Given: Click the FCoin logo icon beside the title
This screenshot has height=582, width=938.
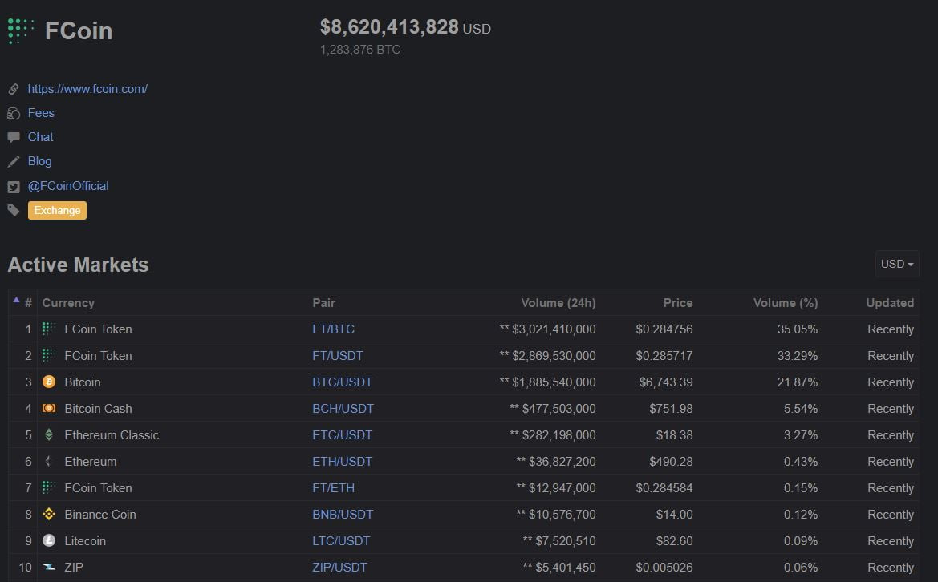Looking at the screenshot, I should (x=21, y=30).
